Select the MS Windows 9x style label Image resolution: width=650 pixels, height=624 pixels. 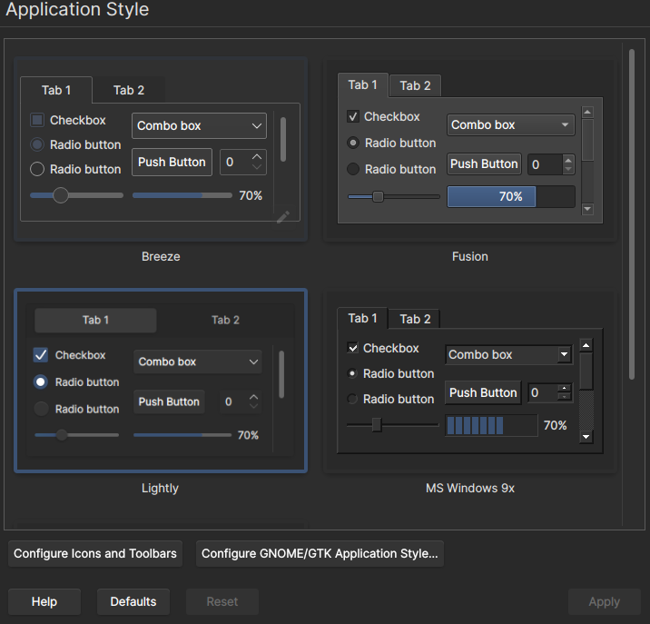tap(470, 488)
